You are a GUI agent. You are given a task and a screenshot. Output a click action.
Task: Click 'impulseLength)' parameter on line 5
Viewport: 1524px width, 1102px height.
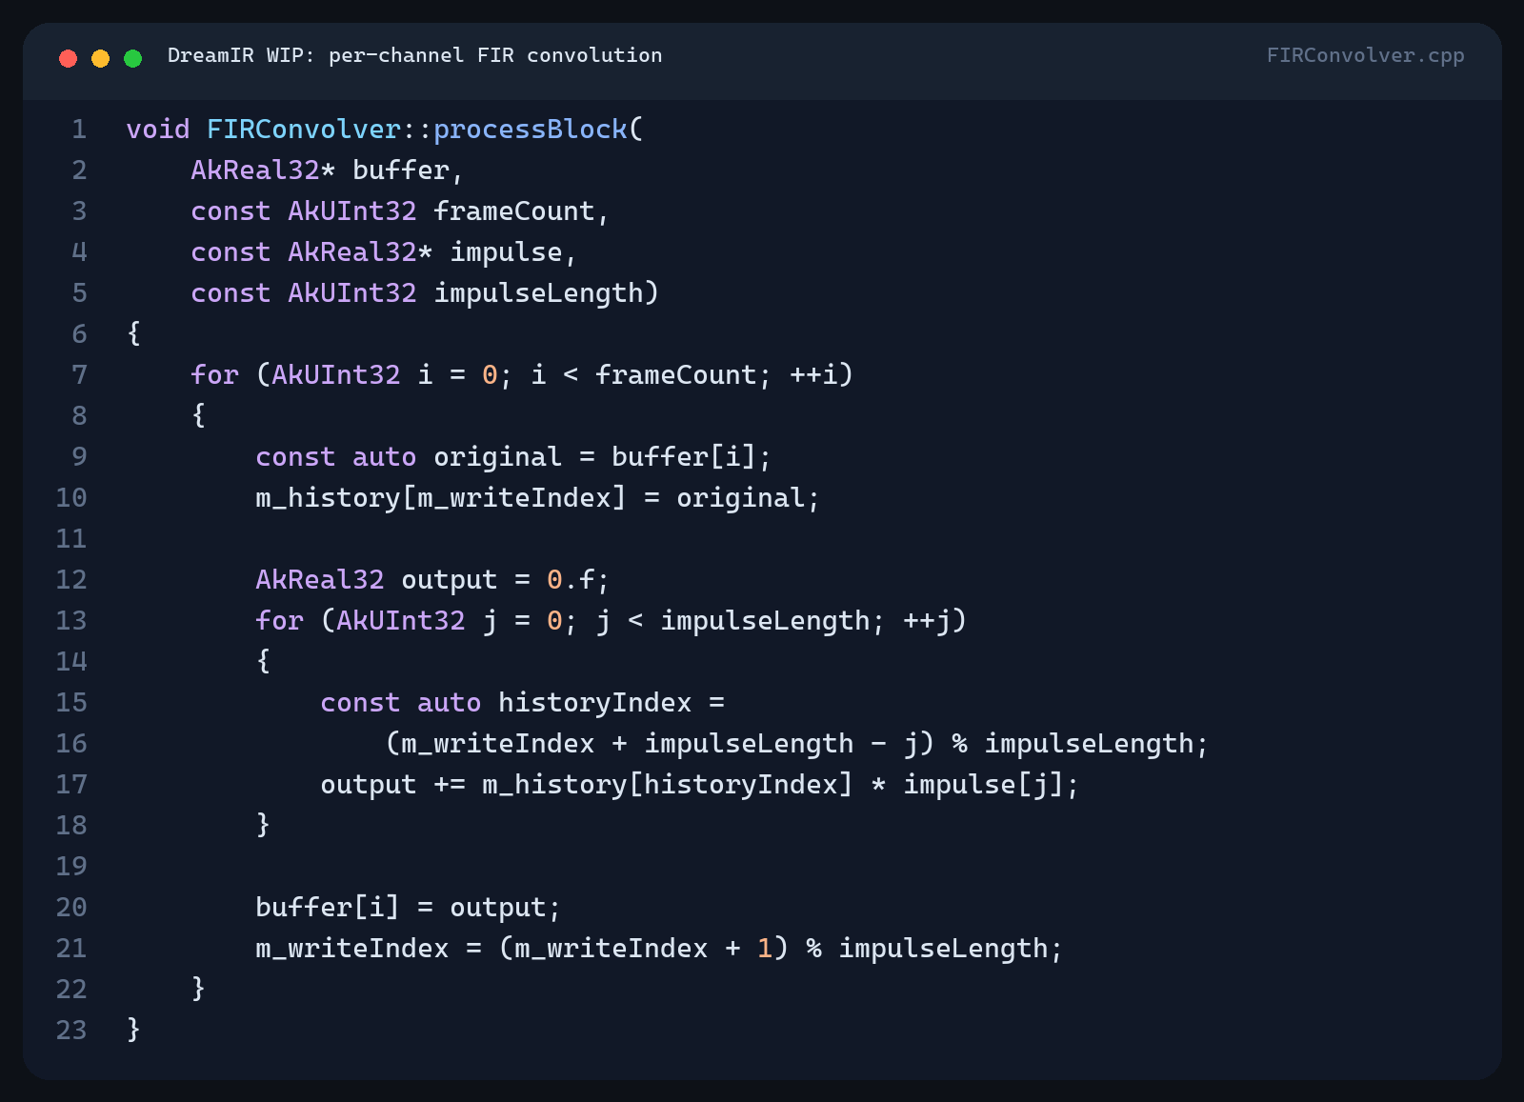click(546, 292)
